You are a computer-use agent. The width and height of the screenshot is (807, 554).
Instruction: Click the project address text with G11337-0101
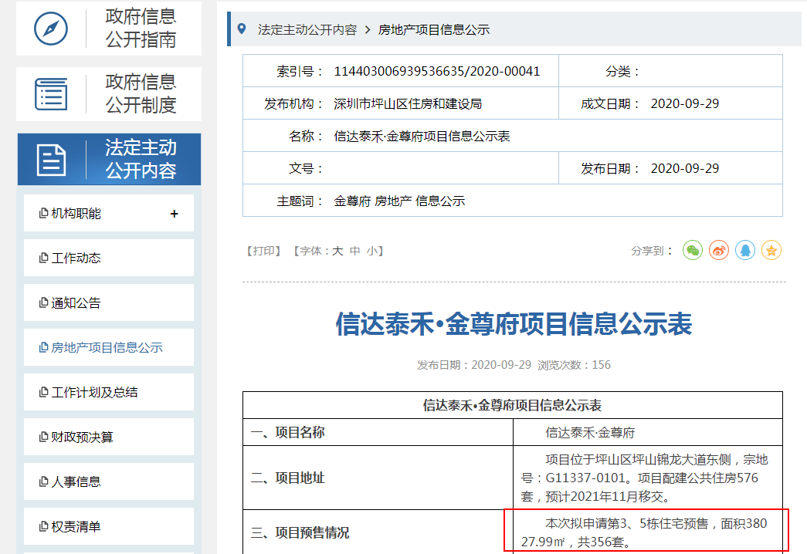point(644,478)
